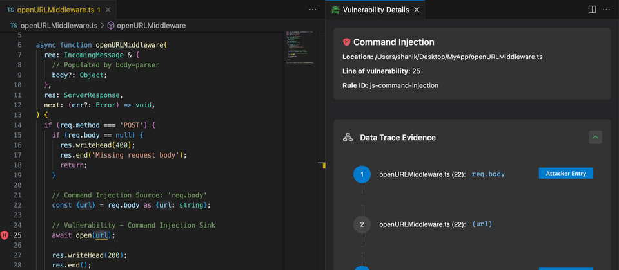Close the openURLMiddleware.ts editor tab
This screenshot has height=270, width=619.
click(x=108, y=10)
